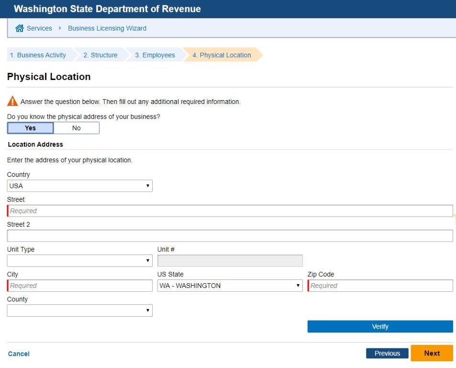Image resolution: width=456 pixels, height=368 pixels.
Task: Focus the required Zip Code field
Action: coord(380,286)
